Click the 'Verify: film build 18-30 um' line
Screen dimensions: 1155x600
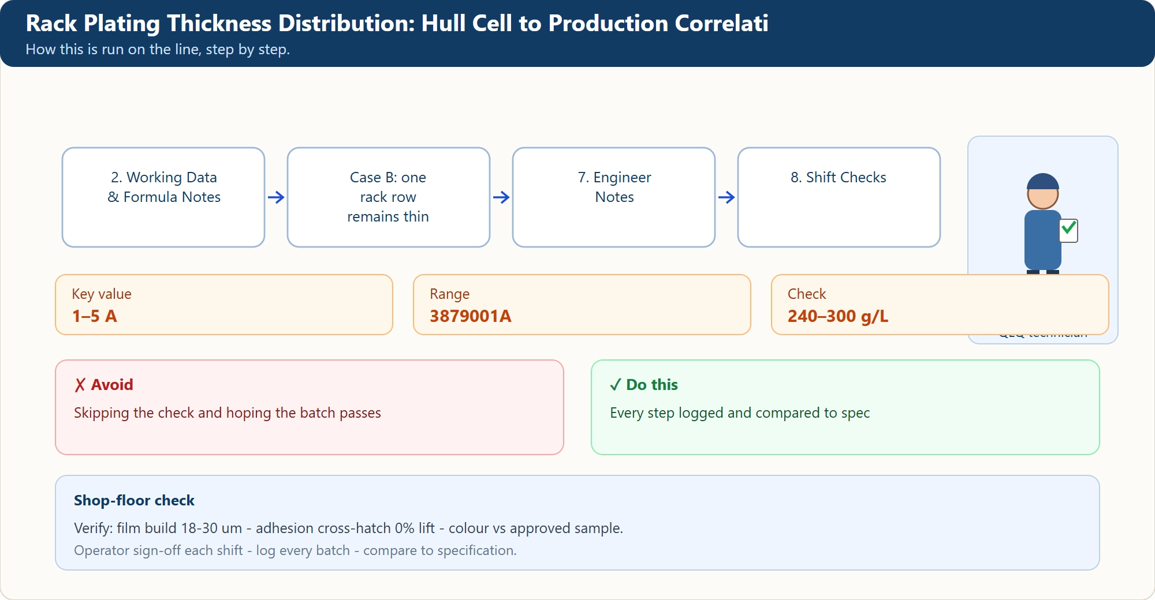[348, 528]
